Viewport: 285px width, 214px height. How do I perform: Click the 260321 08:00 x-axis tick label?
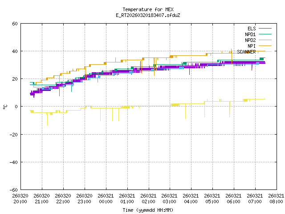(x=276, y=198)
